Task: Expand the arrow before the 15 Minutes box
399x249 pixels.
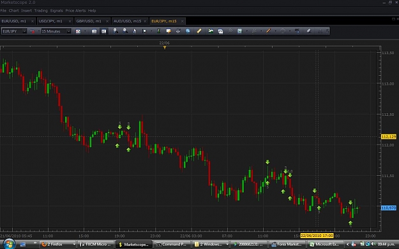Action: tap(39, 31)
